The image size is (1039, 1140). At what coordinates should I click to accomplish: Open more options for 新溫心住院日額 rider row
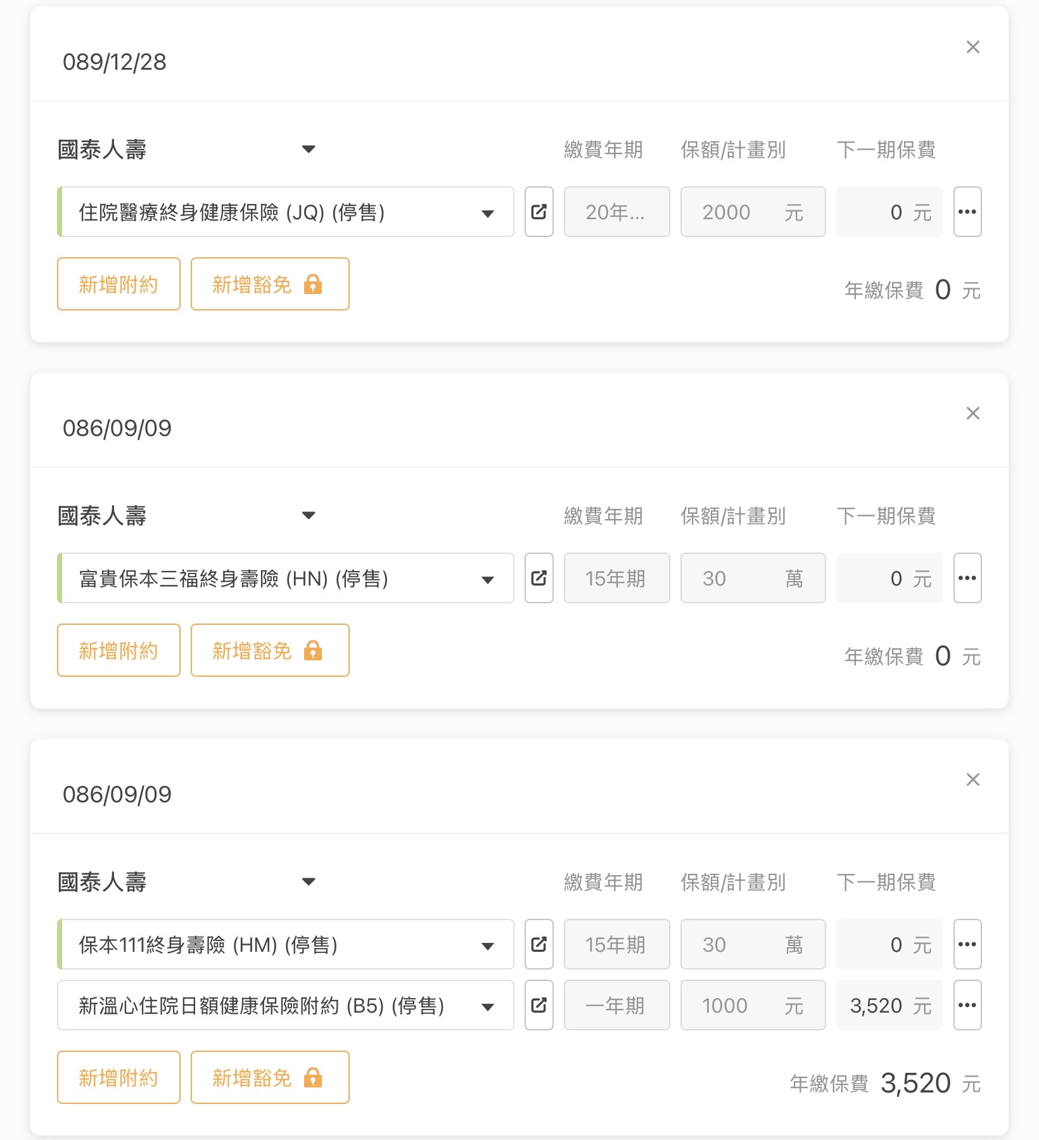(967, 1005)
